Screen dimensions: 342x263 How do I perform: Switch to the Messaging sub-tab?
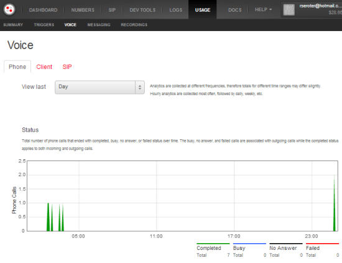(99, 25)
